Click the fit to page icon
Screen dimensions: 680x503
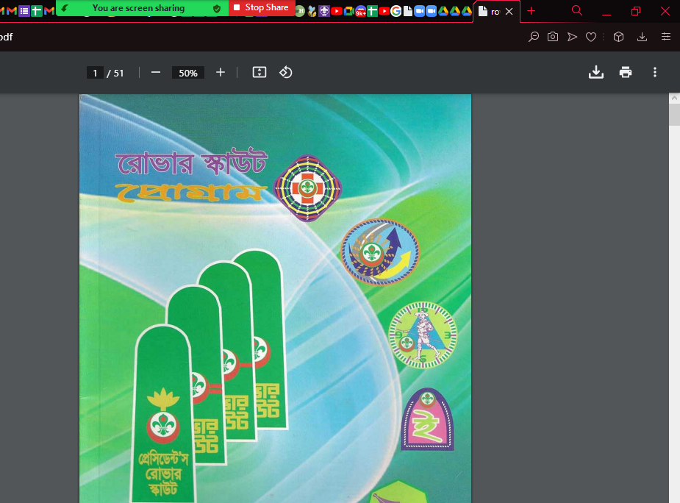(x=259, y=72)
